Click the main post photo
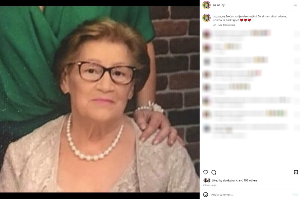The height and width of the screenshot is (199, 300). tap(100, 99)
